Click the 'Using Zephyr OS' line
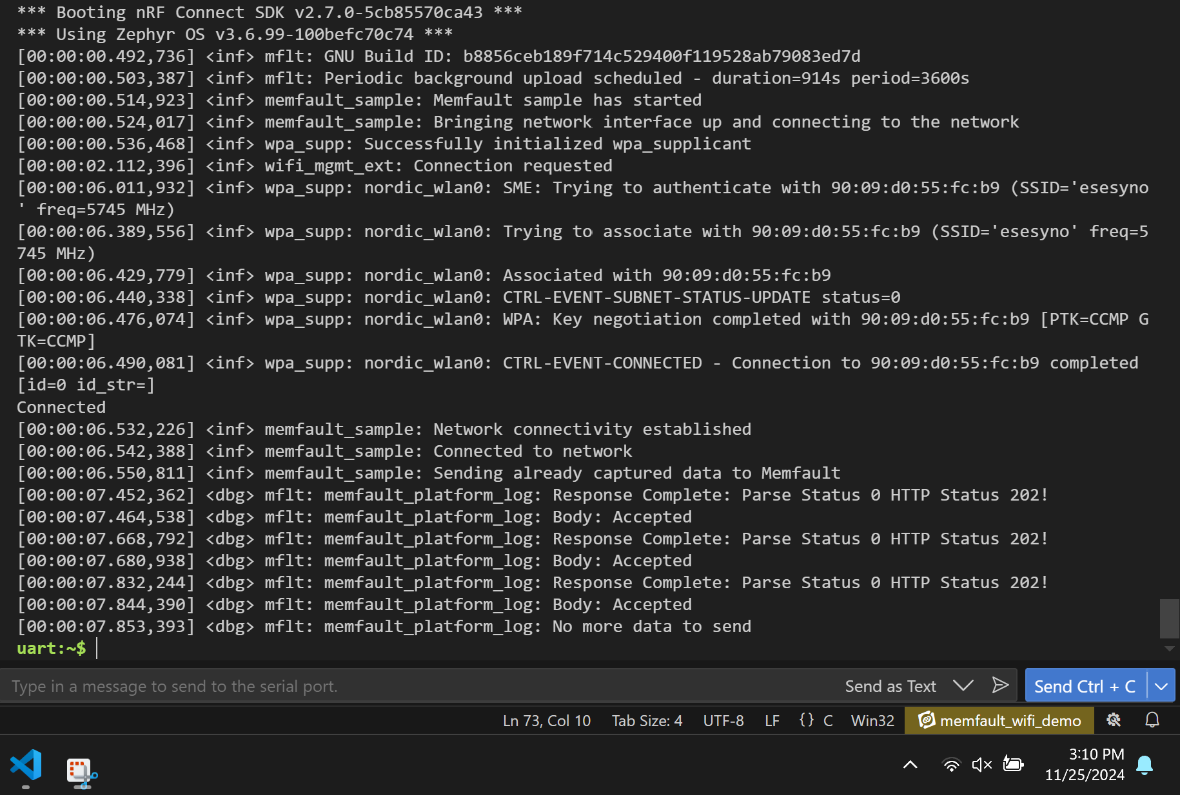The width and height of the screenshot is (1180, 795). 235,34
